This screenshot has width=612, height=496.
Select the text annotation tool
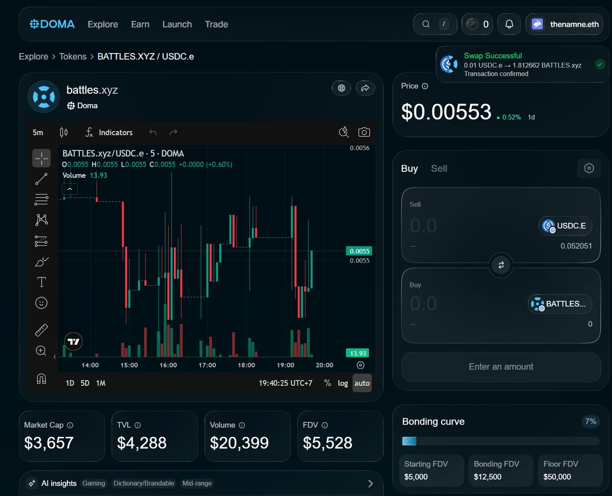pyautogui.click(x=41, y=282)
